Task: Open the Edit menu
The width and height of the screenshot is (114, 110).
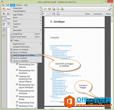Action: coord(8,5)
